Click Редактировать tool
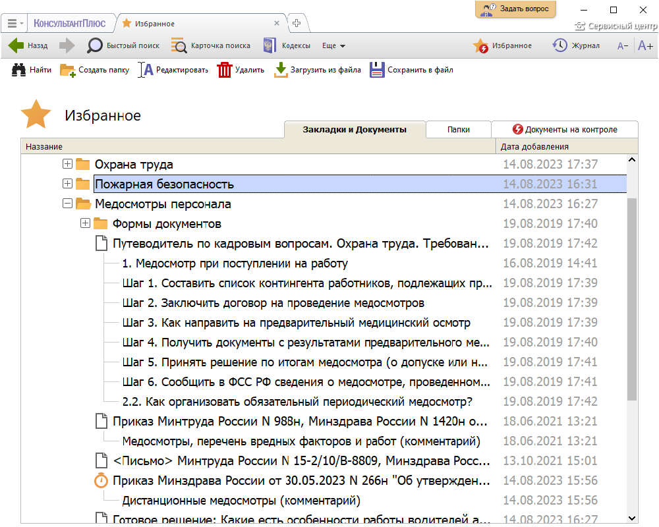Image resolution: width=659 pixels, height=527 pixels. click(x=173, y=70)
